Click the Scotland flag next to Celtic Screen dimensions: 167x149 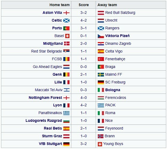pyautogui.click(x=66, y=21)
